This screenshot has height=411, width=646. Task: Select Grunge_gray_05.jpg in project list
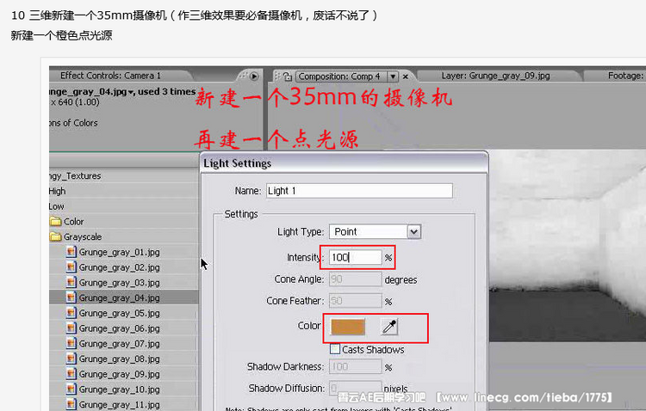[119, 313]
